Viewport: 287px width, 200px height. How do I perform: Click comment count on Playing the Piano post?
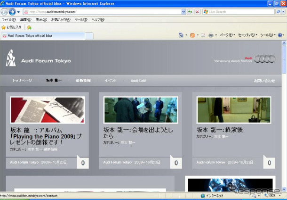click(x=83, y=163)
